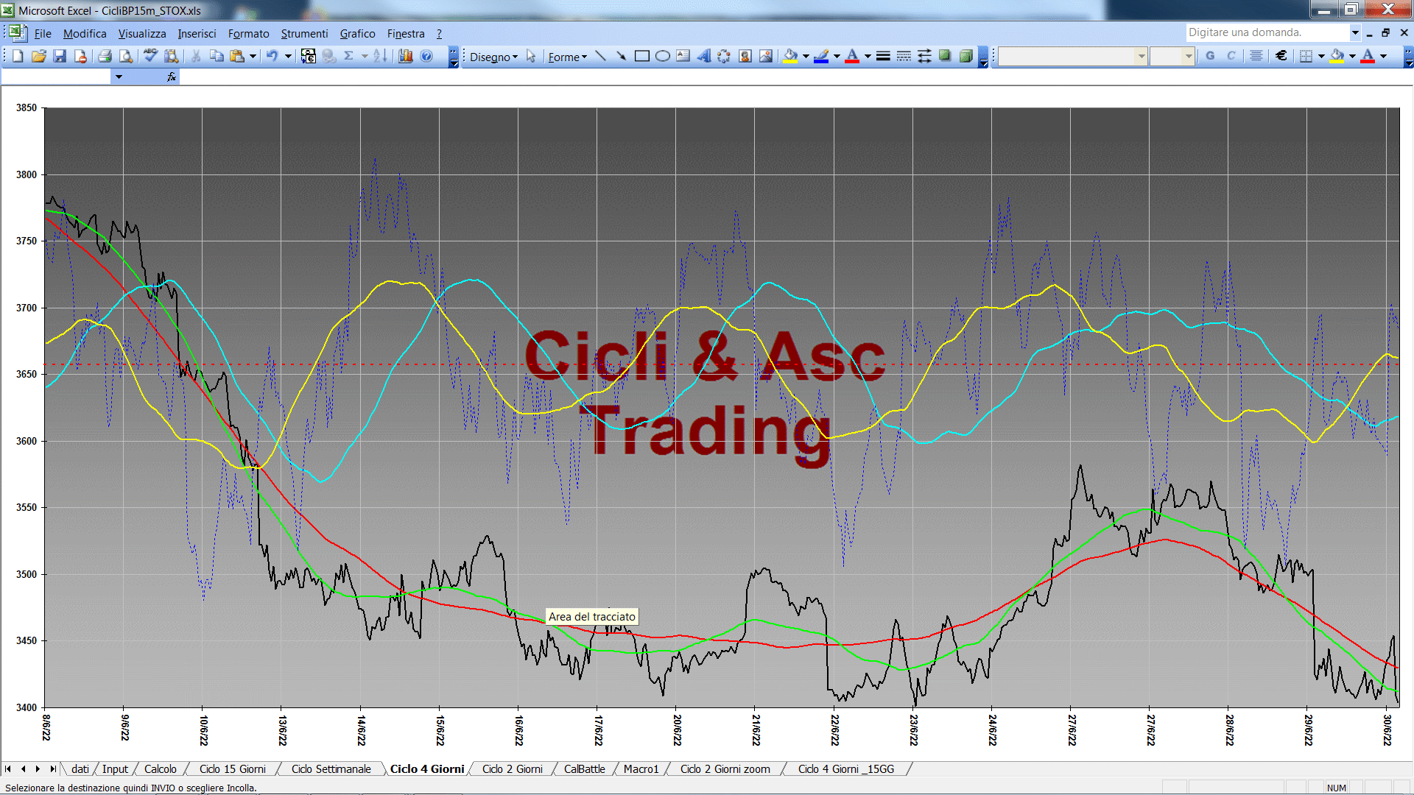
Task: Insert a picture from file
Action: [x=766, y=56]
